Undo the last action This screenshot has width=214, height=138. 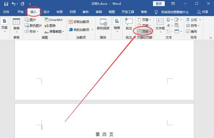coord(13,4)
